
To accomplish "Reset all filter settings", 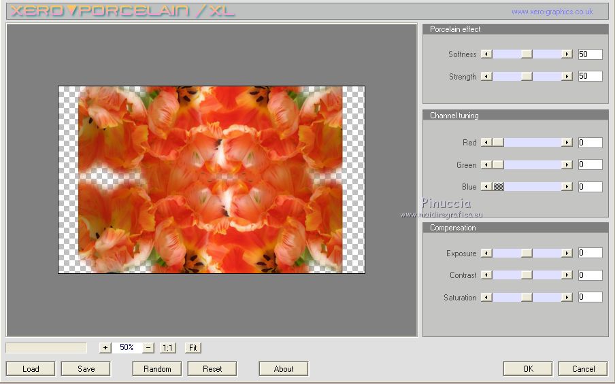I will coord(212,369).
